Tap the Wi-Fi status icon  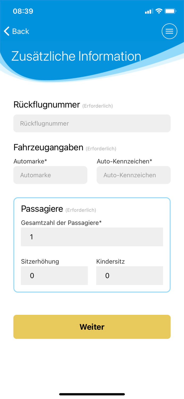pyautogui.click(x=159, y=11)
